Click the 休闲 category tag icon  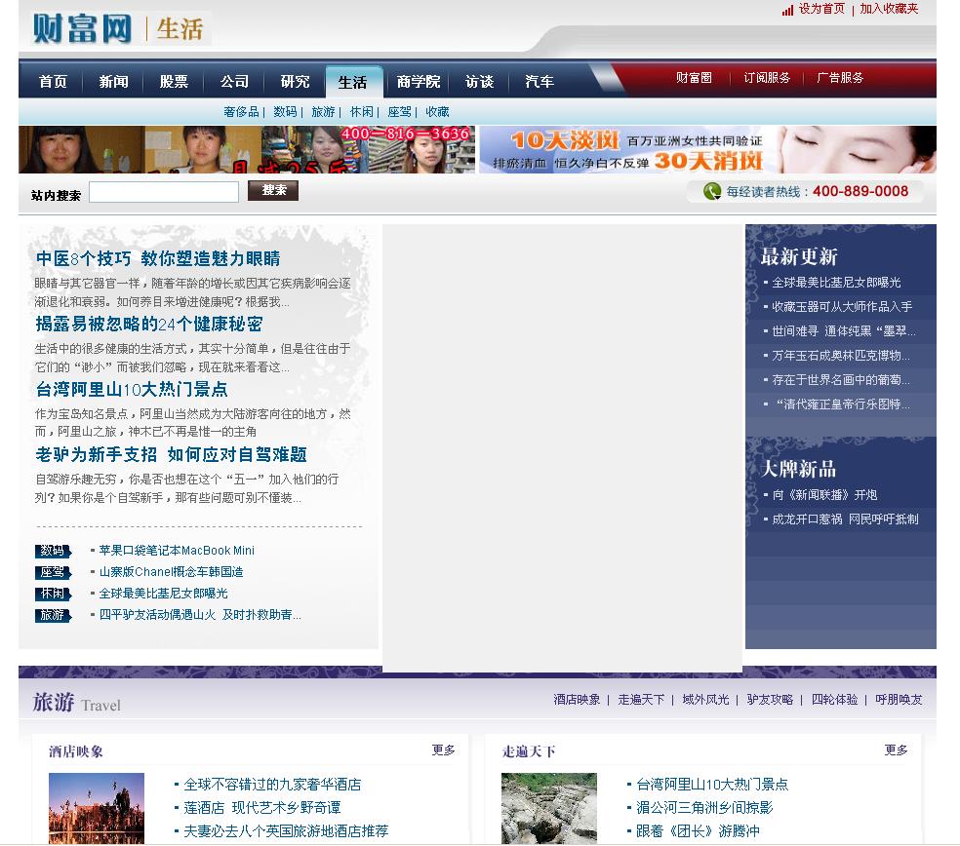tap(54, 594)
